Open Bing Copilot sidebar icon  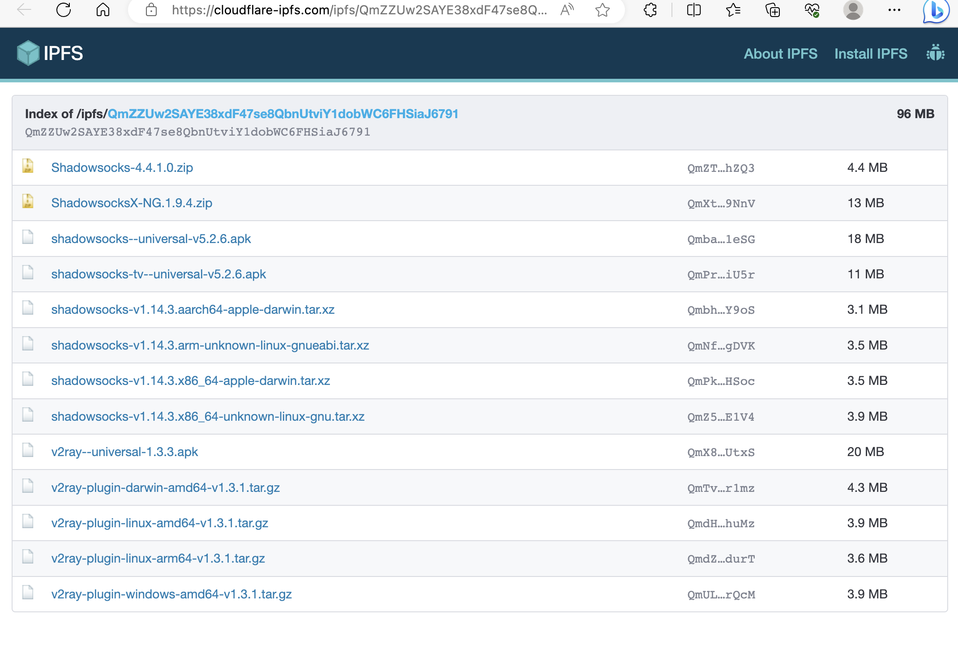coord(936,11)
